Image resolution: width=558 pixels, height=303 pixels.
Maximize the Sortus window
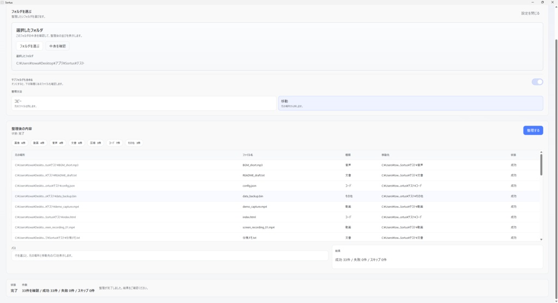[542, 2]
